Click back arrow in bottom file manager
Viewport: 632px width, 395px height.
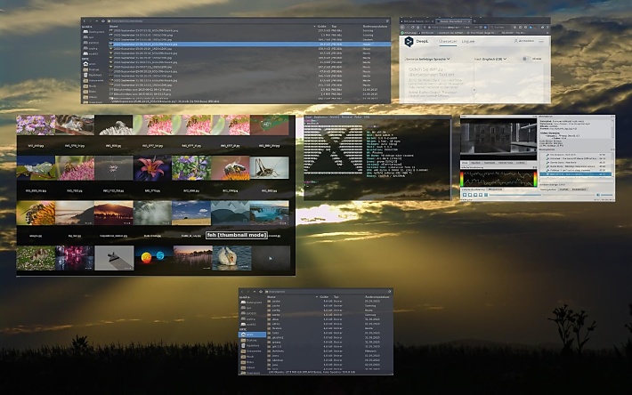tap(243, 292)
